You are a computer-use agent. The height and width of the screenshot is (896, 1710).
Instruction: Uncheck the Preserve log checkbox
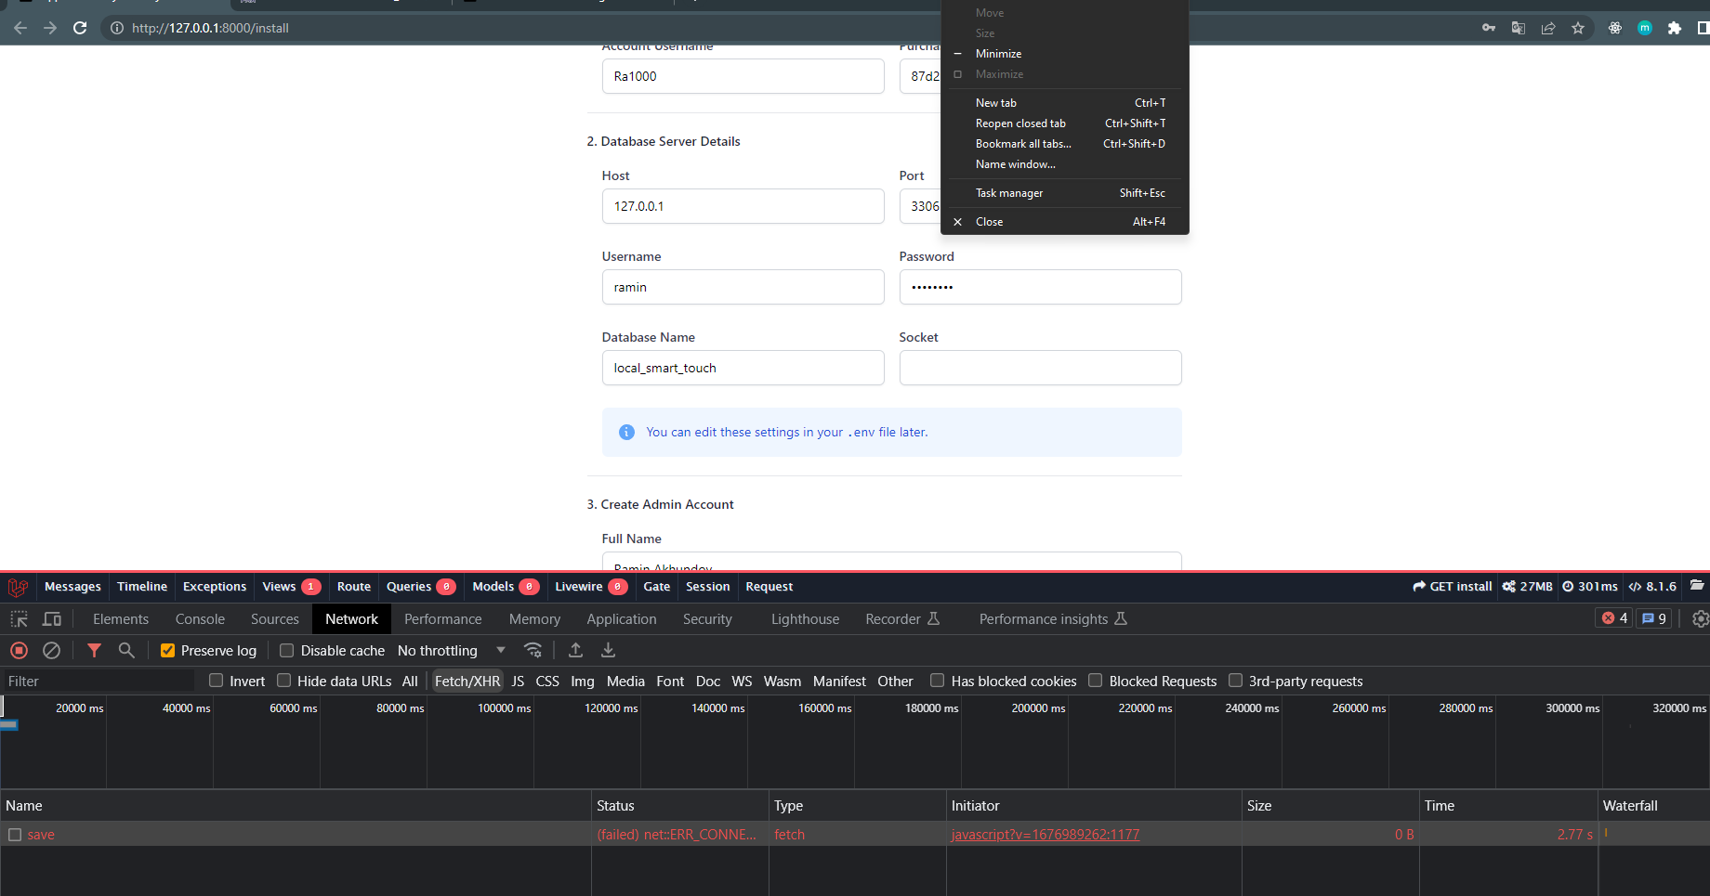point(167,651)
